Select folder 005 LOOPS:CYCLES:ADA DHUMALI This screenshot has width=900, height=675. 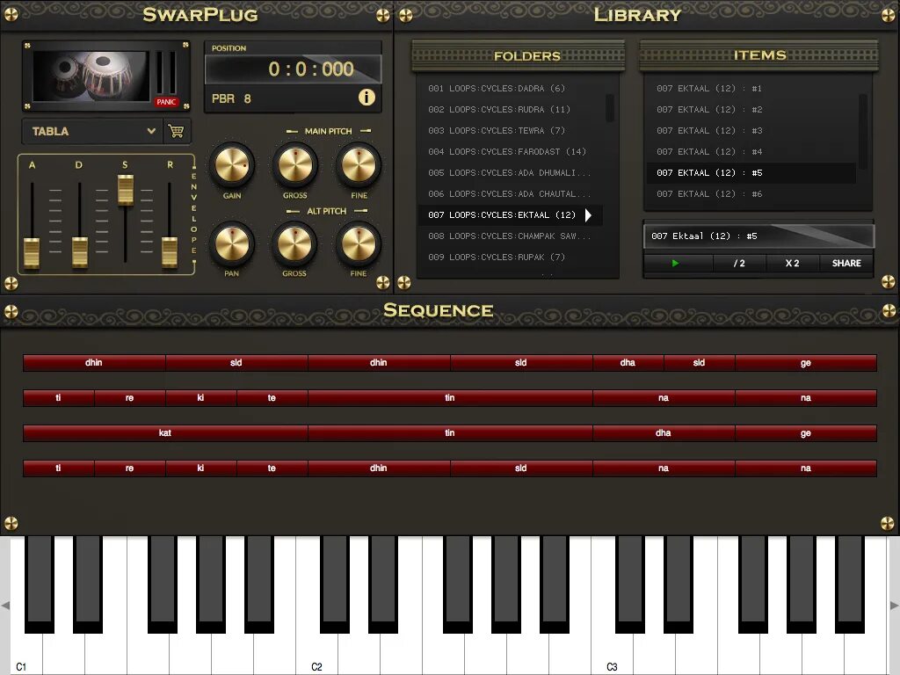click(x=509, y=173)
